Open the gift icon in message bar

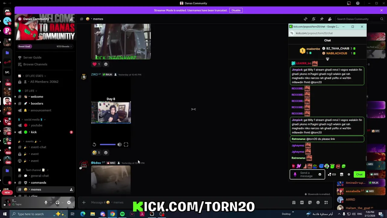pos(294,203)
